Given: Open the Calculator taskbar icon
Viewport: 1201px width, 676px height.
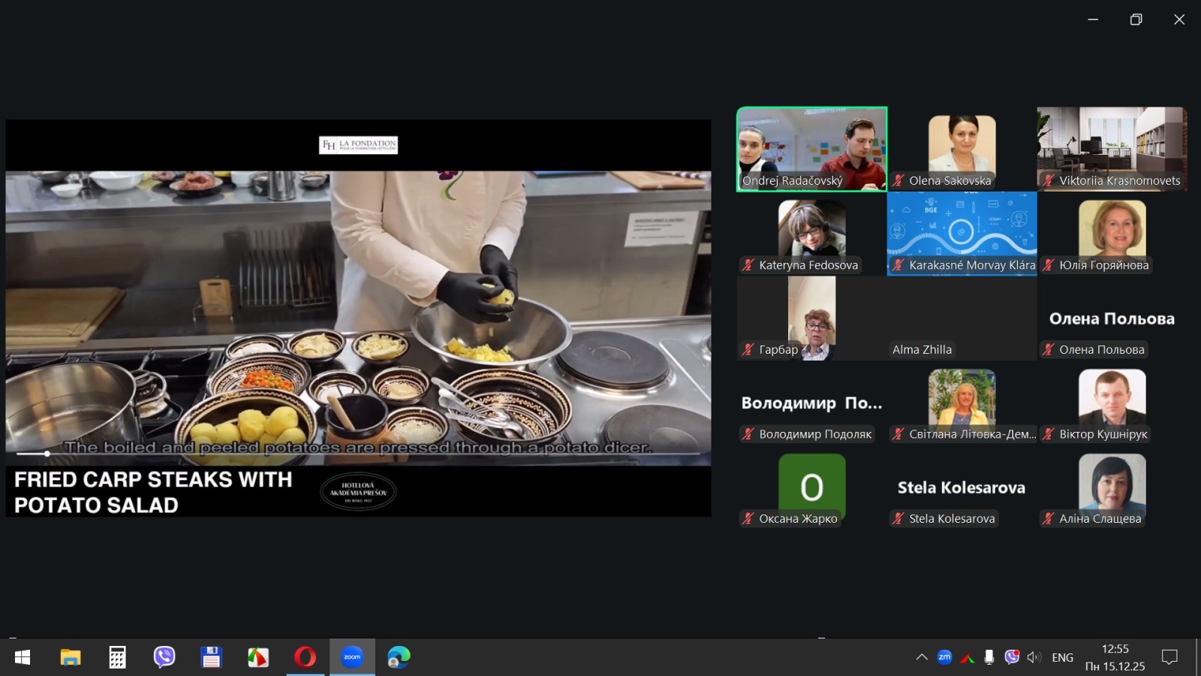Looking at the screenshot, I should point(117,657).
